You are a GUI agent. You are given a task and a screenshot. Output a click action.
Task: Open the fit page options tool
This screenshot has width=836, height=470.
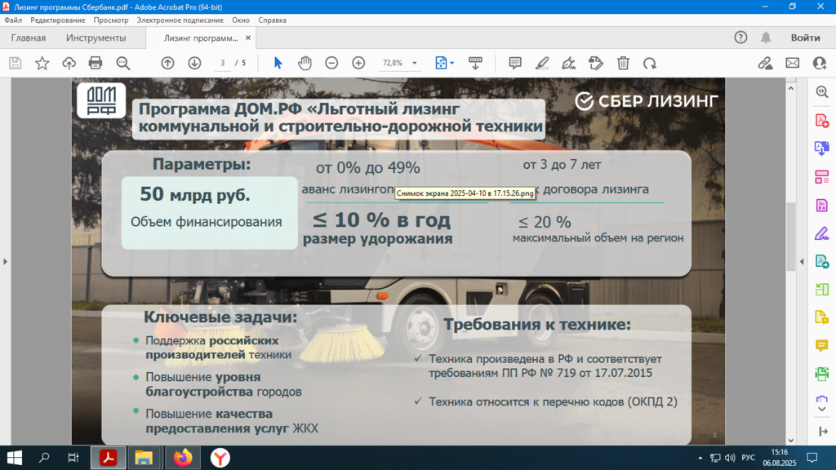coord(444,63)
